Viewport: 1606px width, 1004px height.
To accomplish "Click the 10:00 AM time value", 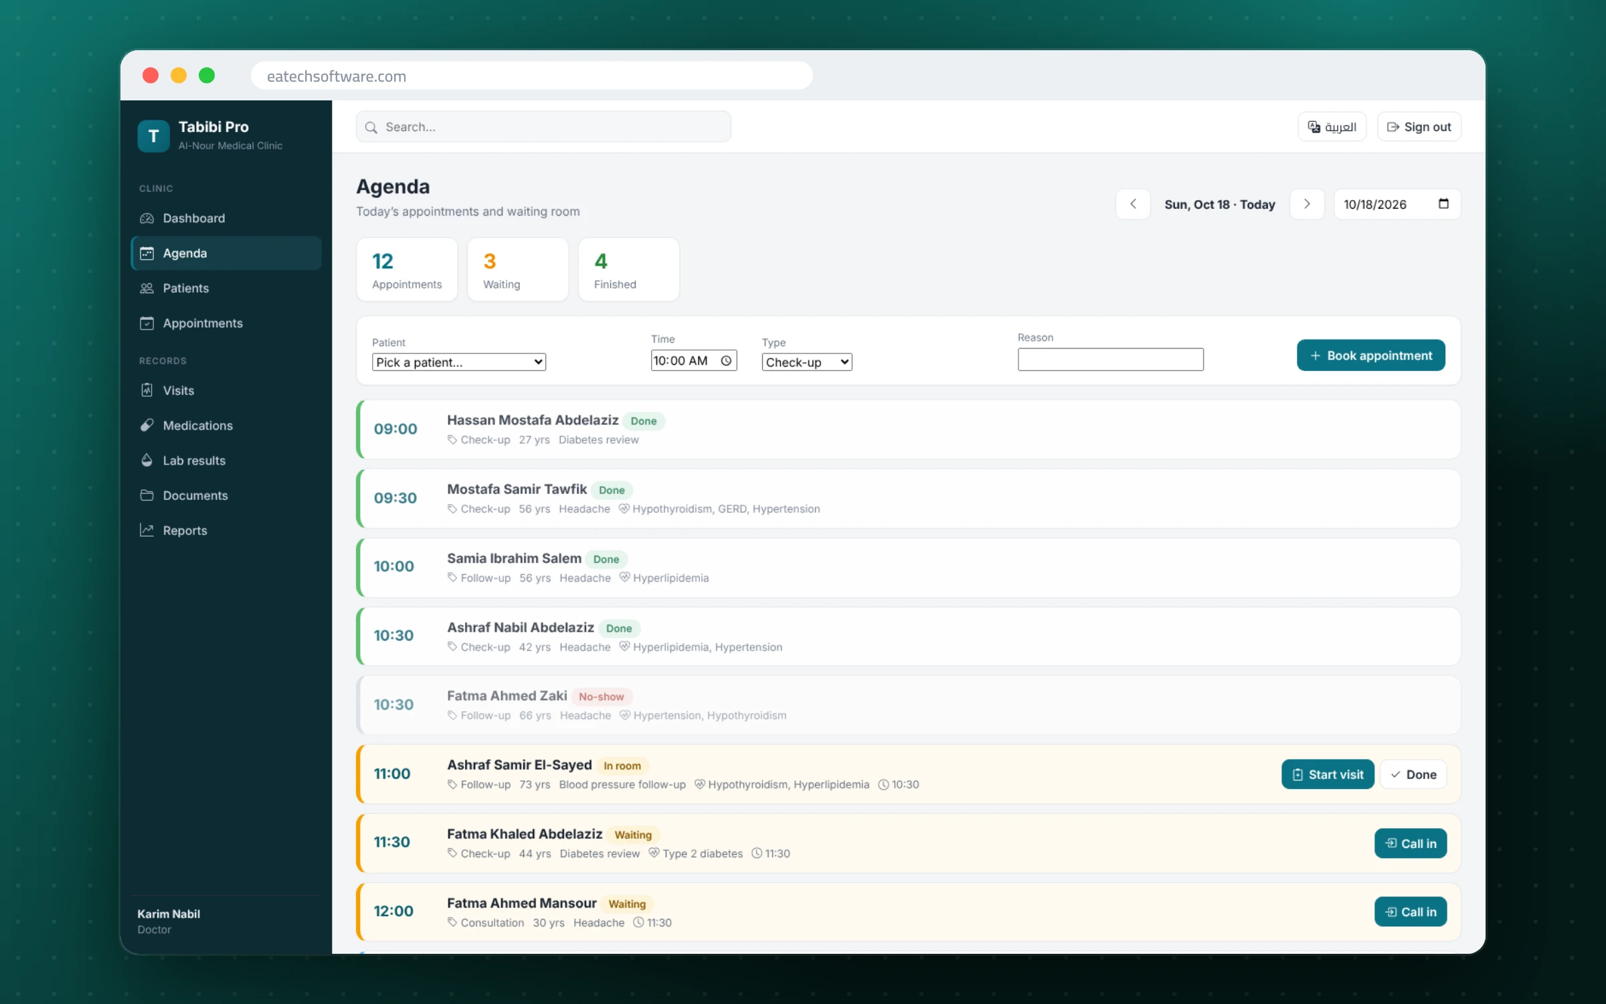I will pos(681,361).
